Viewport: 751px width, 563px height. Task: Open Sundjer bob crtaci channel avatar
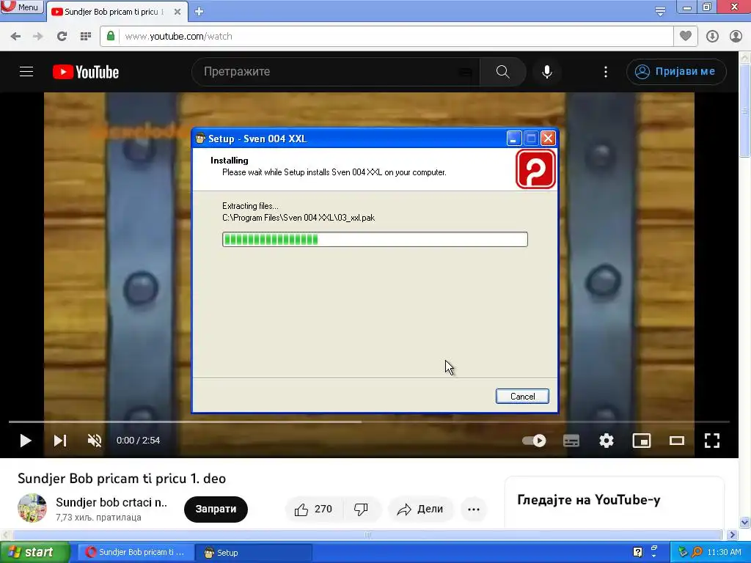(x=32, y=508)
